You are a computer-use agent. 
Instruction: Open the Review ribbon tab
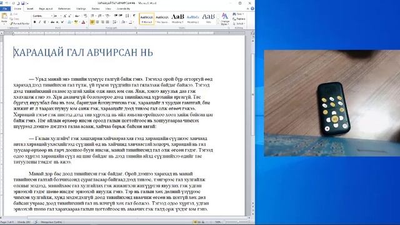(96, 9)
